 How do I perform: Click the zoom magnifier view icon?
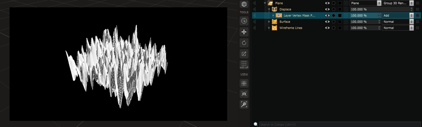point(244,104)
